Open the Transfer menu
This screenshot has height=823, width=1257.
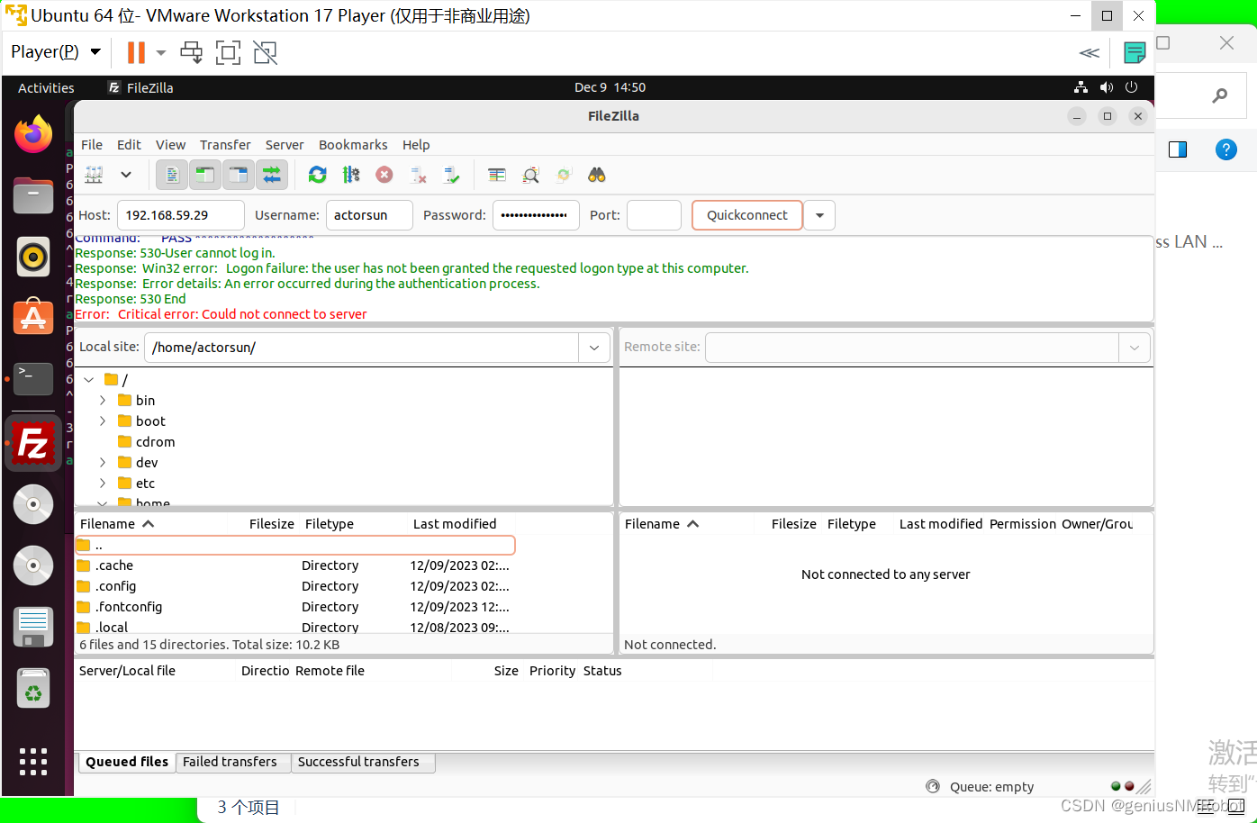coord(225,145)
